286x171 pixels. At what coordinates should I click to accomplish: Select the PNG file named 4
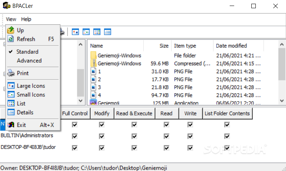100,95
